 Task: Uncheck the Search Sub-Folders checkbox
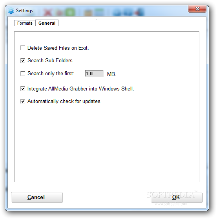pyautogui.click(x=23, y=60)
